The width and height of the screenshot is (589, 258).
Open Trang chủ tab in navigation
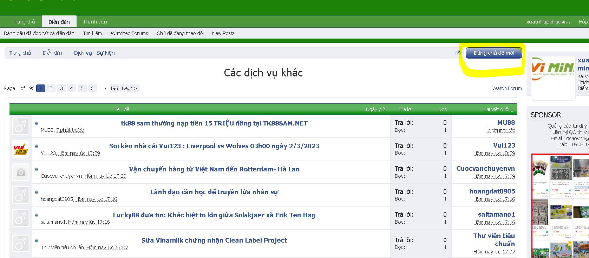click(24, 22)
